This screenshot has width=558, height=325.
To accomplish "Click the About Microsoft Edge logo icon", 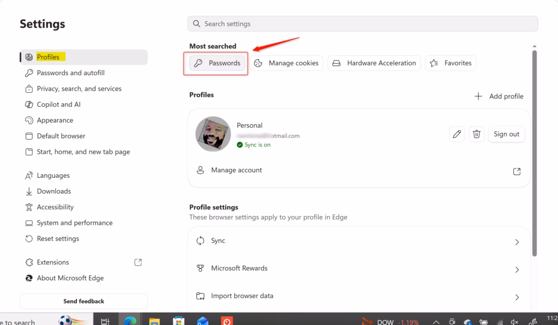I will (x=29, y=278).
